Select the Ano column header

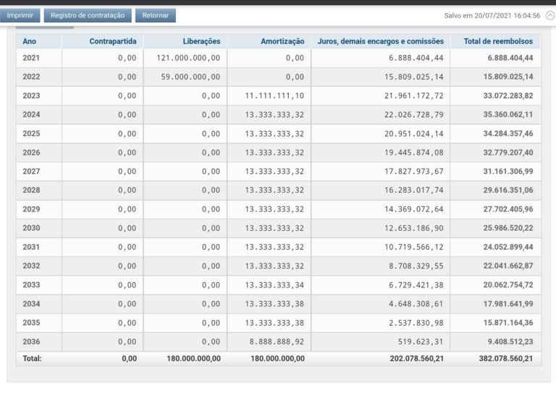(30, 41)
